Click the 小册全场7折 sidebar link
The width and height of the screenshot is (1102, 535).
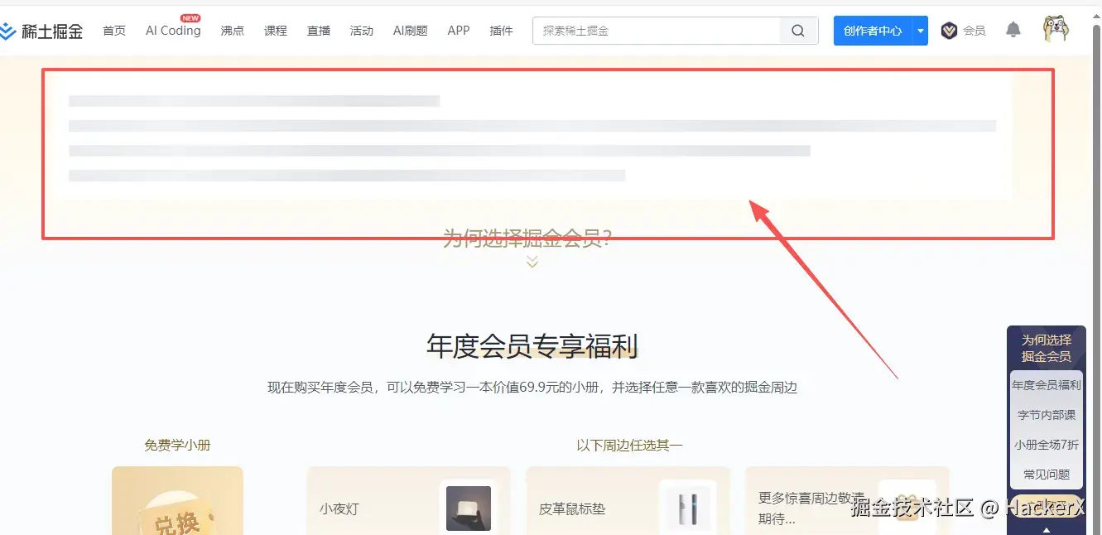click(x=1046, y=445)
